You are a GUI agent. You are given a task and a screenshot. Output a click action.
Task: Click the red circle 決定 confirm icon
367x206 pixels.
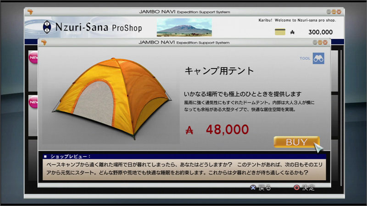(x=296, y=187)
